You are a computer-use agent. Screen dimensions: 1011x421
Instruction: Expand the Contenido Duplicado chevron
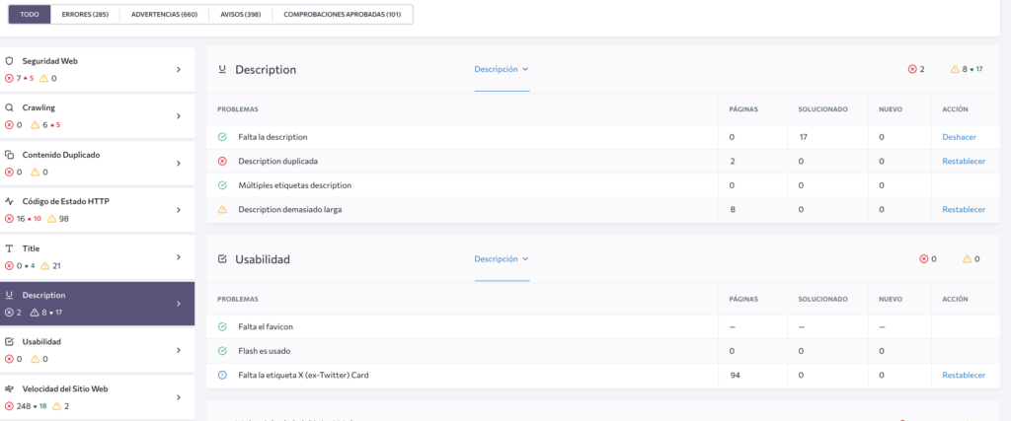tap(179, 164)
